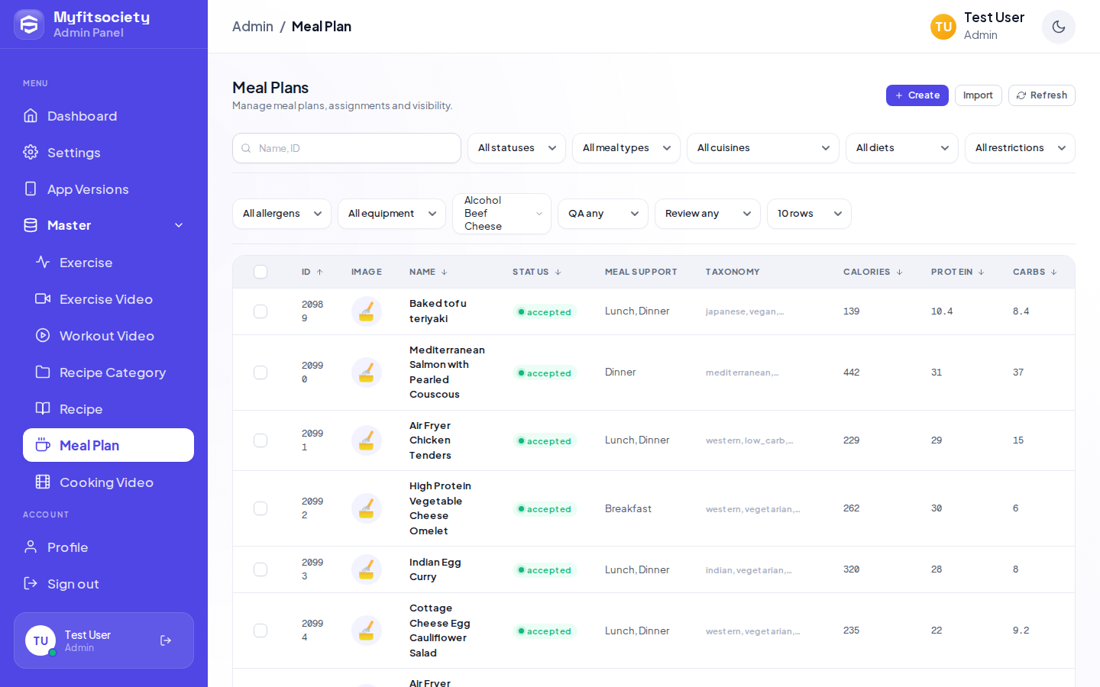Click the Dashboard home icon

tap(31, 115)
